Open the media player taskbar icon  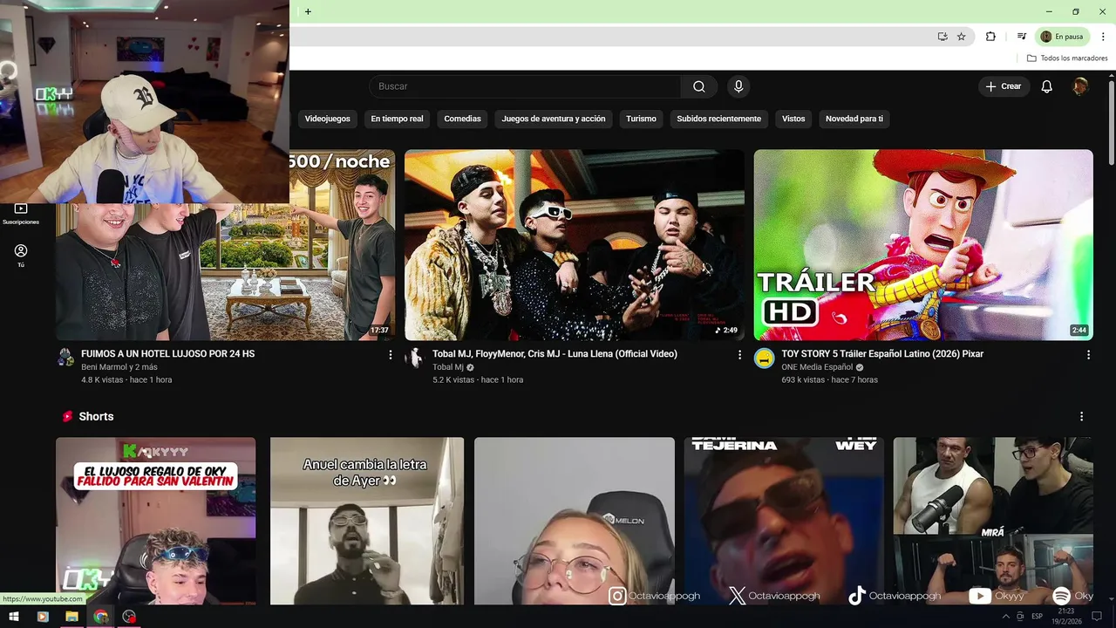tap(42, 617)
